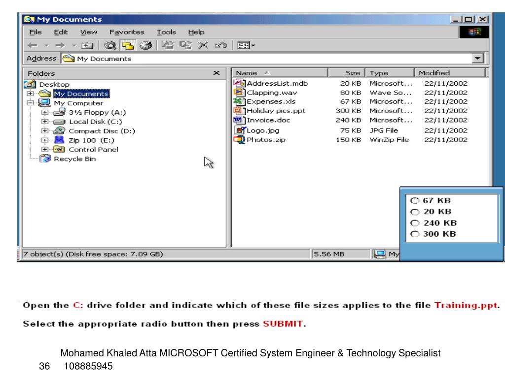Image resolution: width=505 pixels, height=378 pixels.
Task: Click the Forward arrow toolbar button
Action: click(x=60, y=45)
